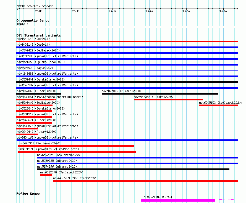Click nsv6502951 (Sedlazeck2020) label

(x=59, y=155)
